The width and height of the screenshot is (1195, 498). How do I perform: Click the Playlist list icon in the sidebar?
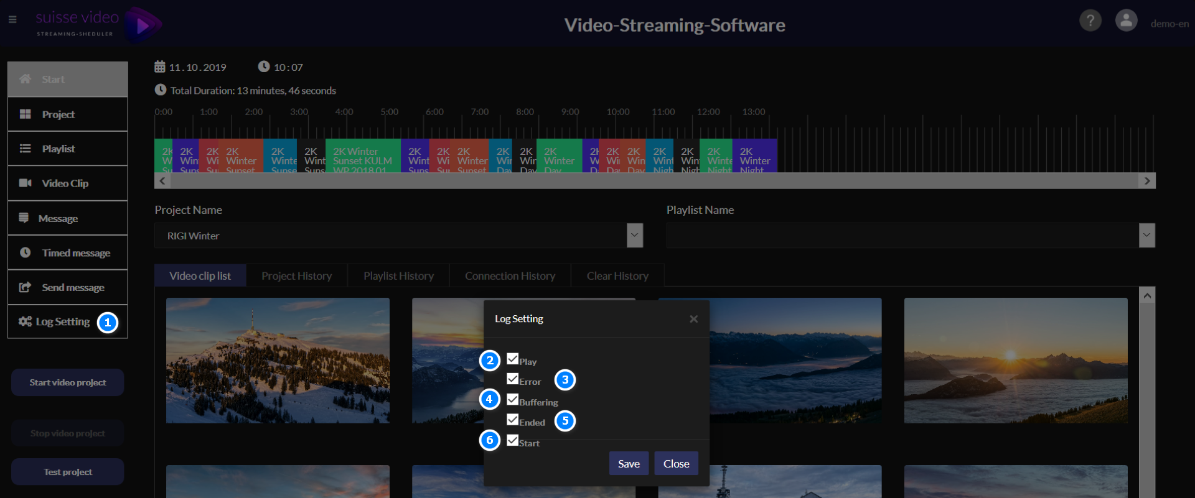click(26, 149)
